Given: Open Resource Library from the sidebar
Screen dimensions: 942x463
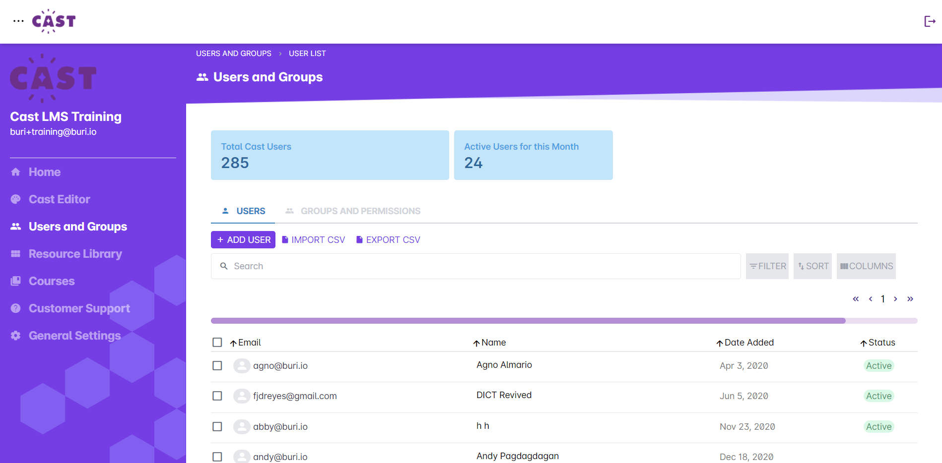Looking at the screenshot, I should tap(75, 254).
